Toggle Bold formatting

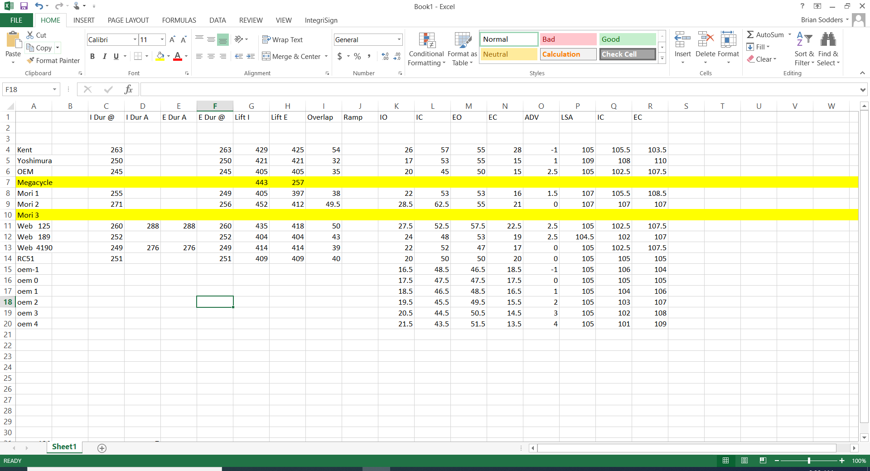coord(92,56)
